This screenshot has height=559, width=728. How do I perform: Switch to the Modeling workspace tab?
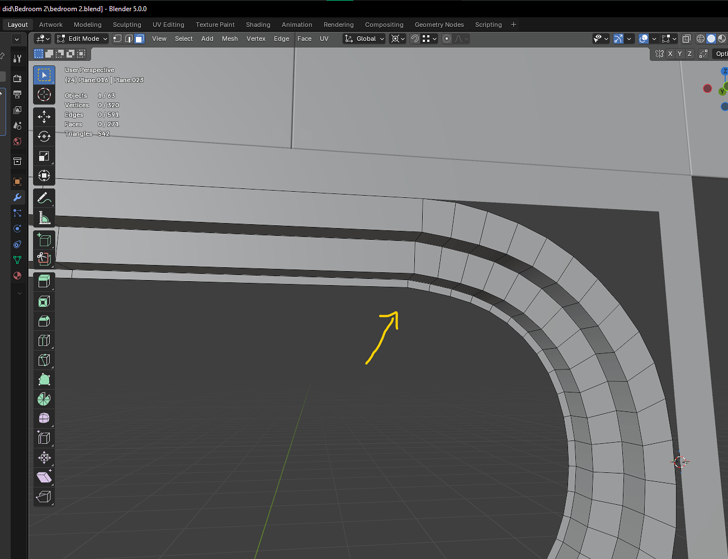[88, 25]
